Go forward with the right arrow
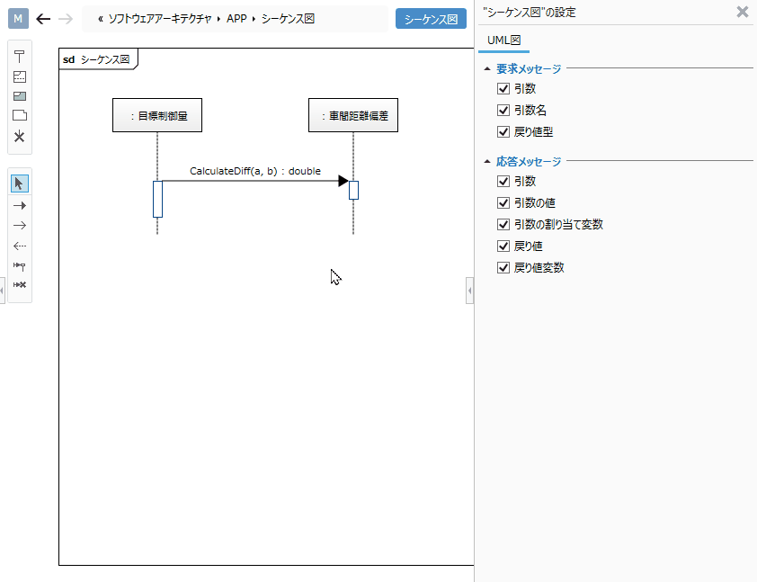Image resolution: width=757 pixels, height=582 pixels. (x=65, y=19)
